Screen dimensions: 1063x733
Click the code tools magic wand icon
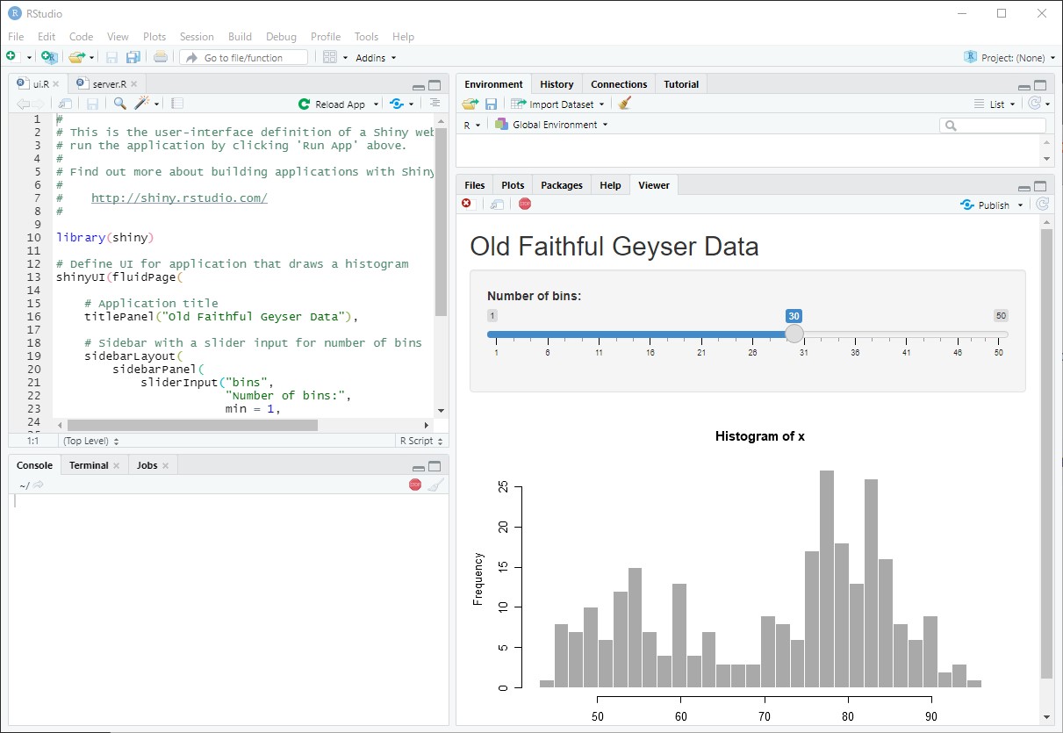coord(142,104)
